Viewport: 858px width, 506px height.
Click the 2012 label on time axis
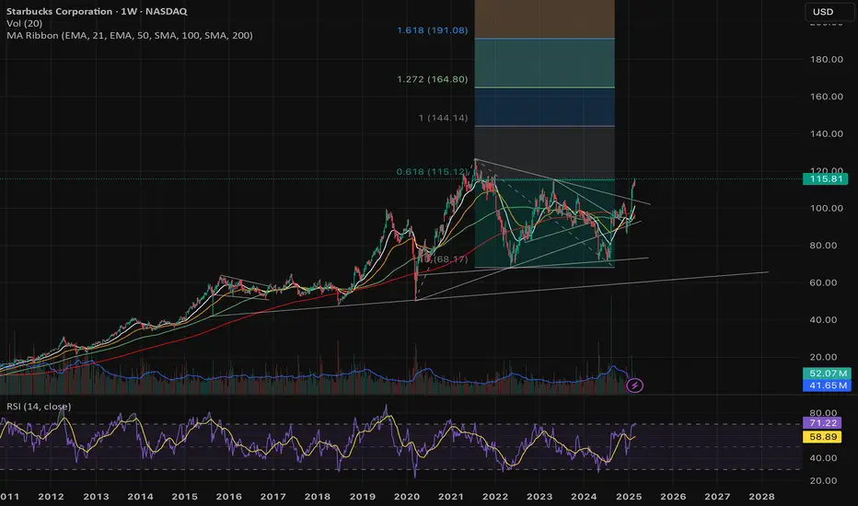(51, 497)
